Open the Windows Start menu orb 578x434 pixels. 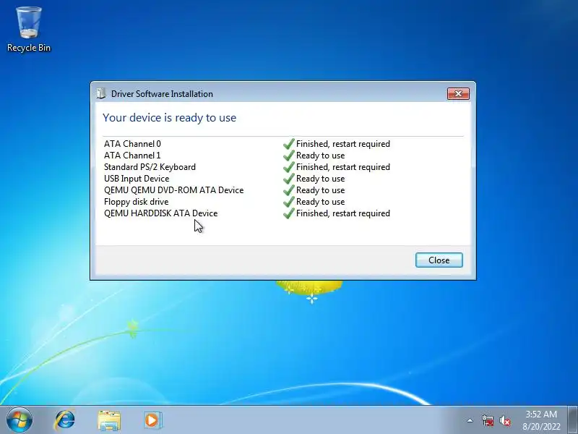[x=20, y=420]
